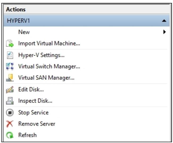Open Hyper-V Settings... from the Actions list
173x143 pixels.
click(x=41, y=55)
